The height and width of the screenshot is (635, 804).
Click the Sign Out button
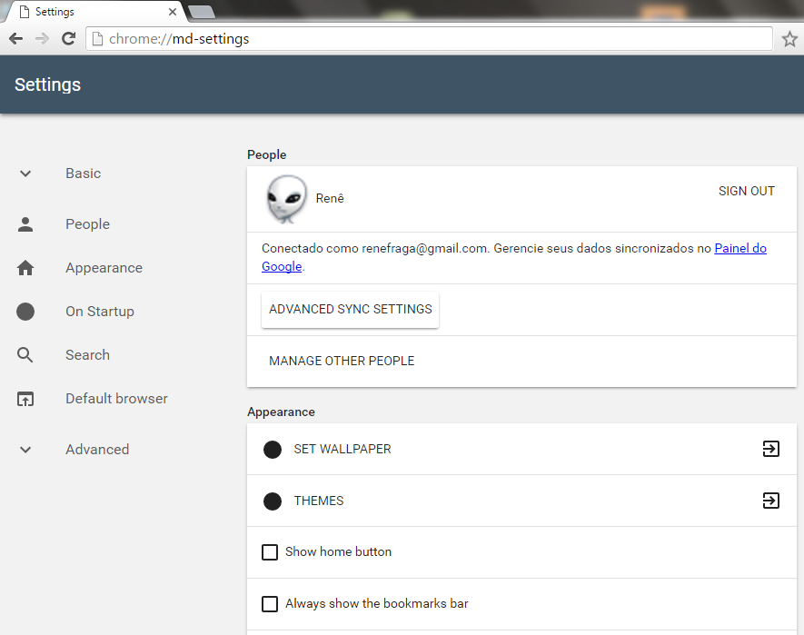click(x=746, y=191)
